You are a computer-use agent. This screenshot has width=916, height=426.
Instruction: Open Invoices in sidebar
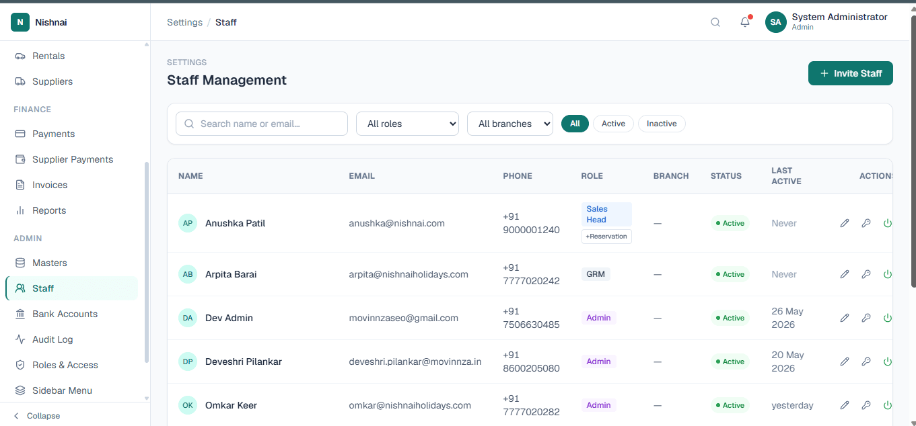click(71, 185)
